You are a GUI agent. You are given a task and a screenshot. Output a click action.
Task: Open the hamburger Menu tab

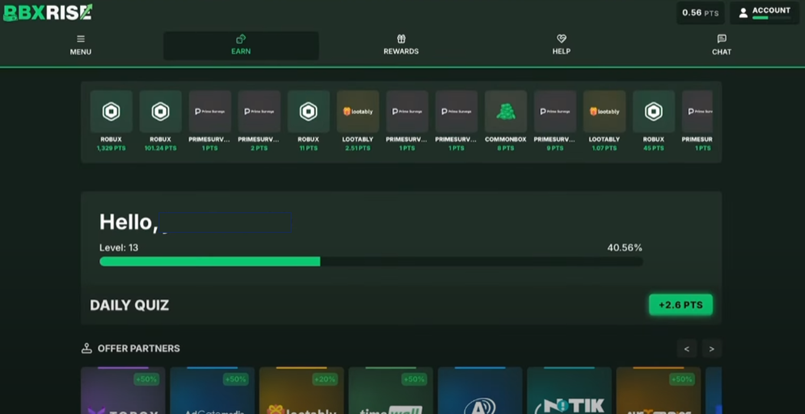point(80,46)
